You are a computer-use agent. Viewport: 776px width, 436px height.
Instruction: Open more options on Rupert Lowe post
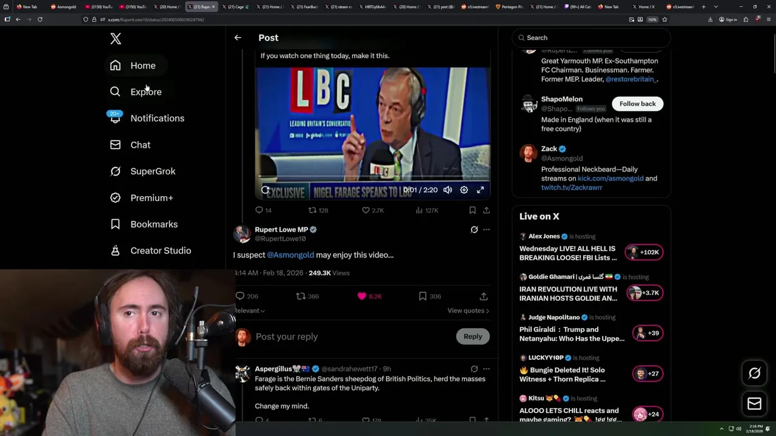pyautogui.click(x=486, y=230)
